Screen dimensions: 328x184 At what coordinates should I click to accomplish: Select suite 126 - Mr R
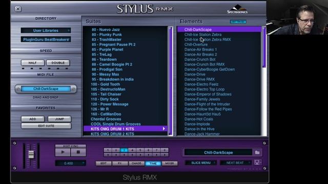pos(100,109)
